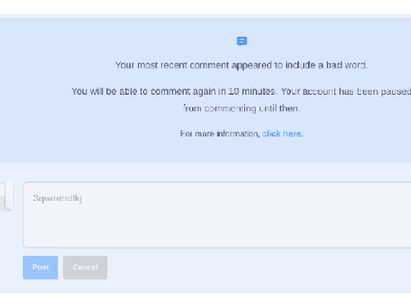Click "Your account has been paused" text
Screen dimensions: 411x308
pyautogui.click(x=346, y=92)
